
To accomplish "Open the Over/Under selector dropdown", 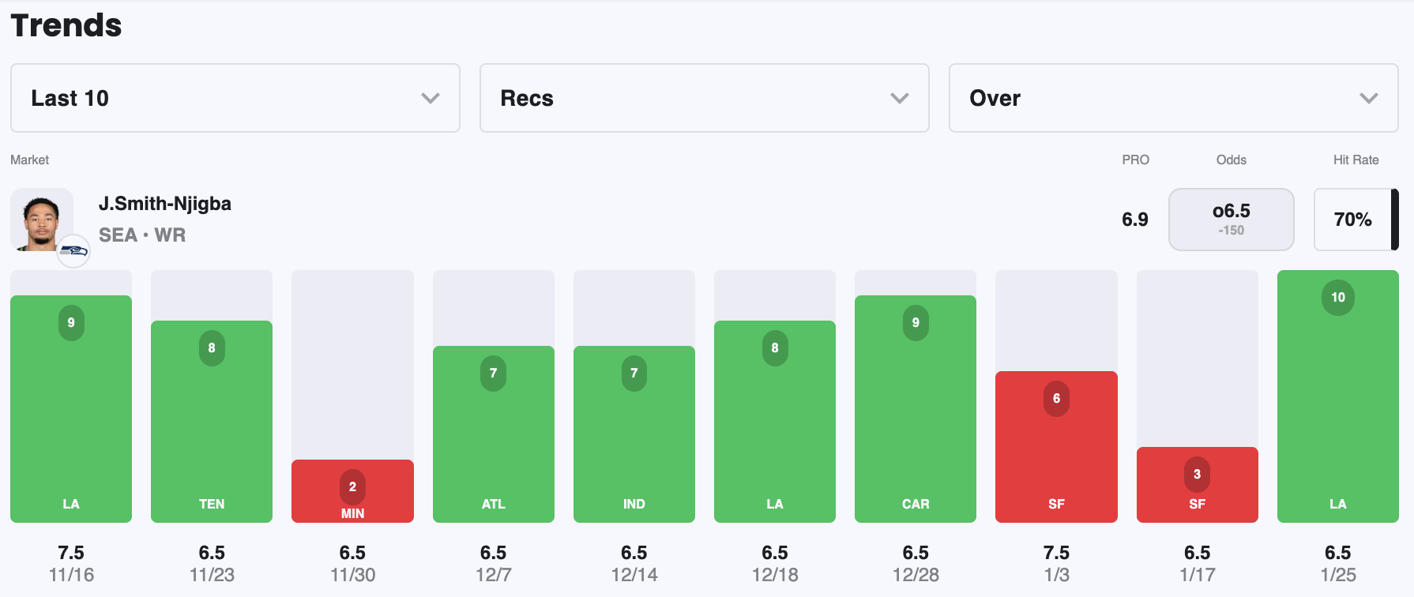I will [1172, 98].
